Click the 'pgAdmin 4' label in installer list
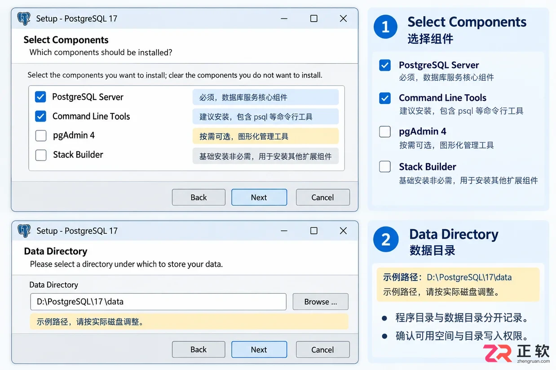 (x=74, y=135)
